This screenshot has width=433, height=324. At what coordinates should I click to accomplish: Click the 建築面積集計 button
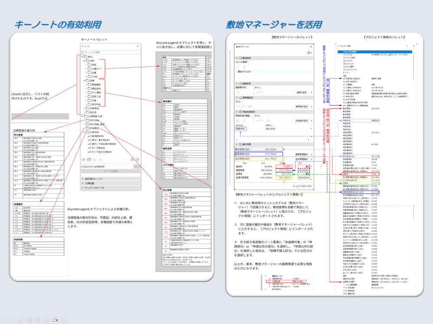[302, 155]
